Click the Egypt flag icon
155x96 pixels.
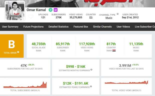tap(114, 50)
